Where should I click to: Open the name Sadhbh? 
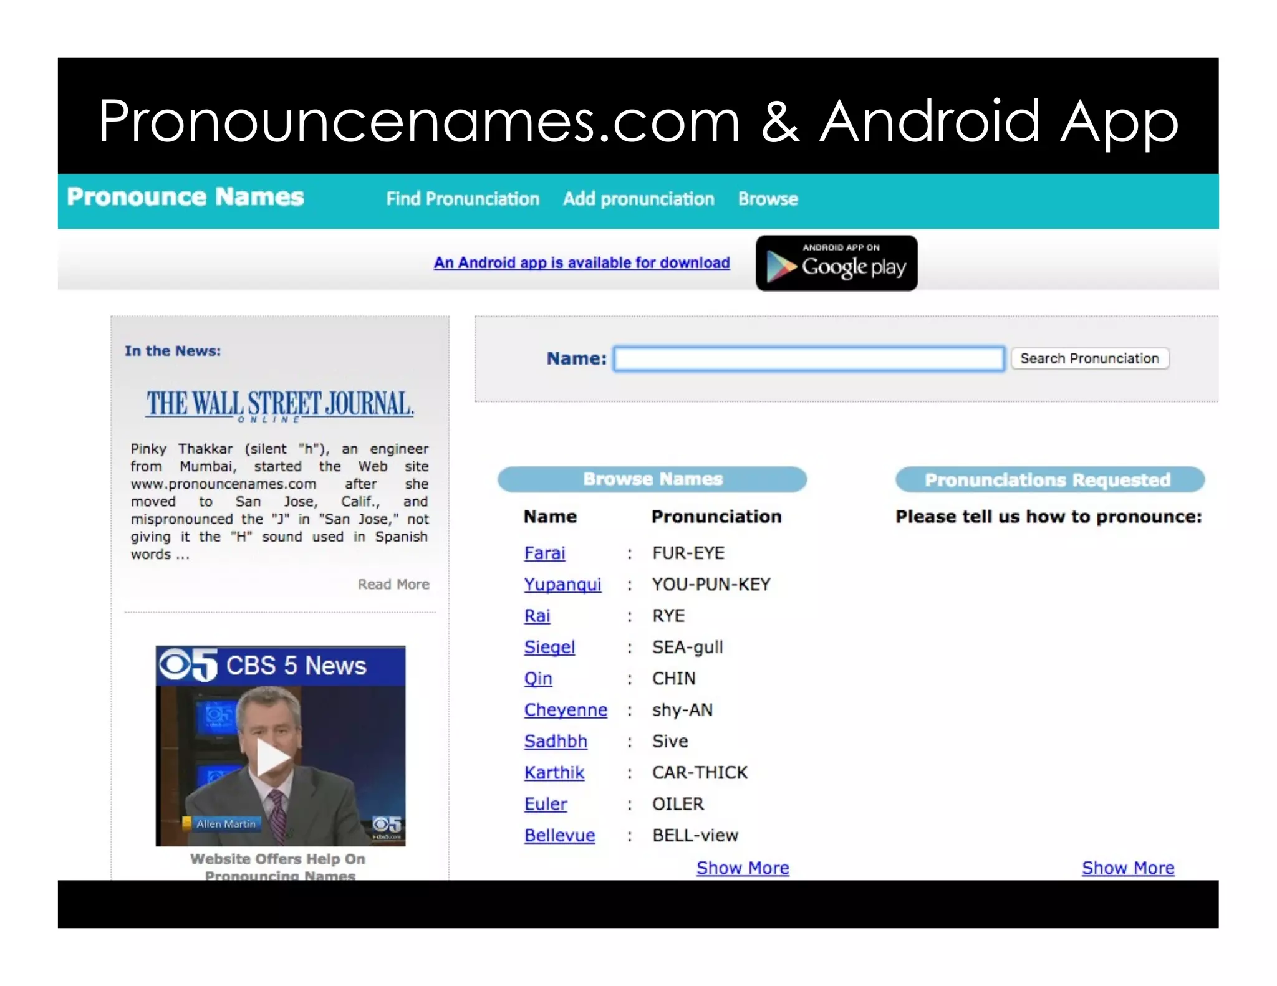[x=556, y=741]
